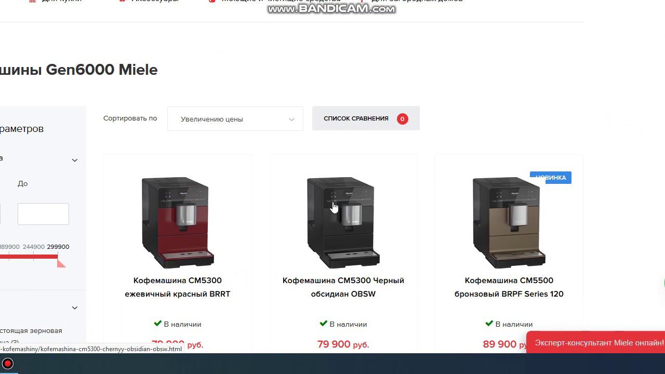Open the Эксперт-консультант Miele онлайн chat
Viewport: 665px width, 374px height.
pyautogui.click(x=597, y=343)
